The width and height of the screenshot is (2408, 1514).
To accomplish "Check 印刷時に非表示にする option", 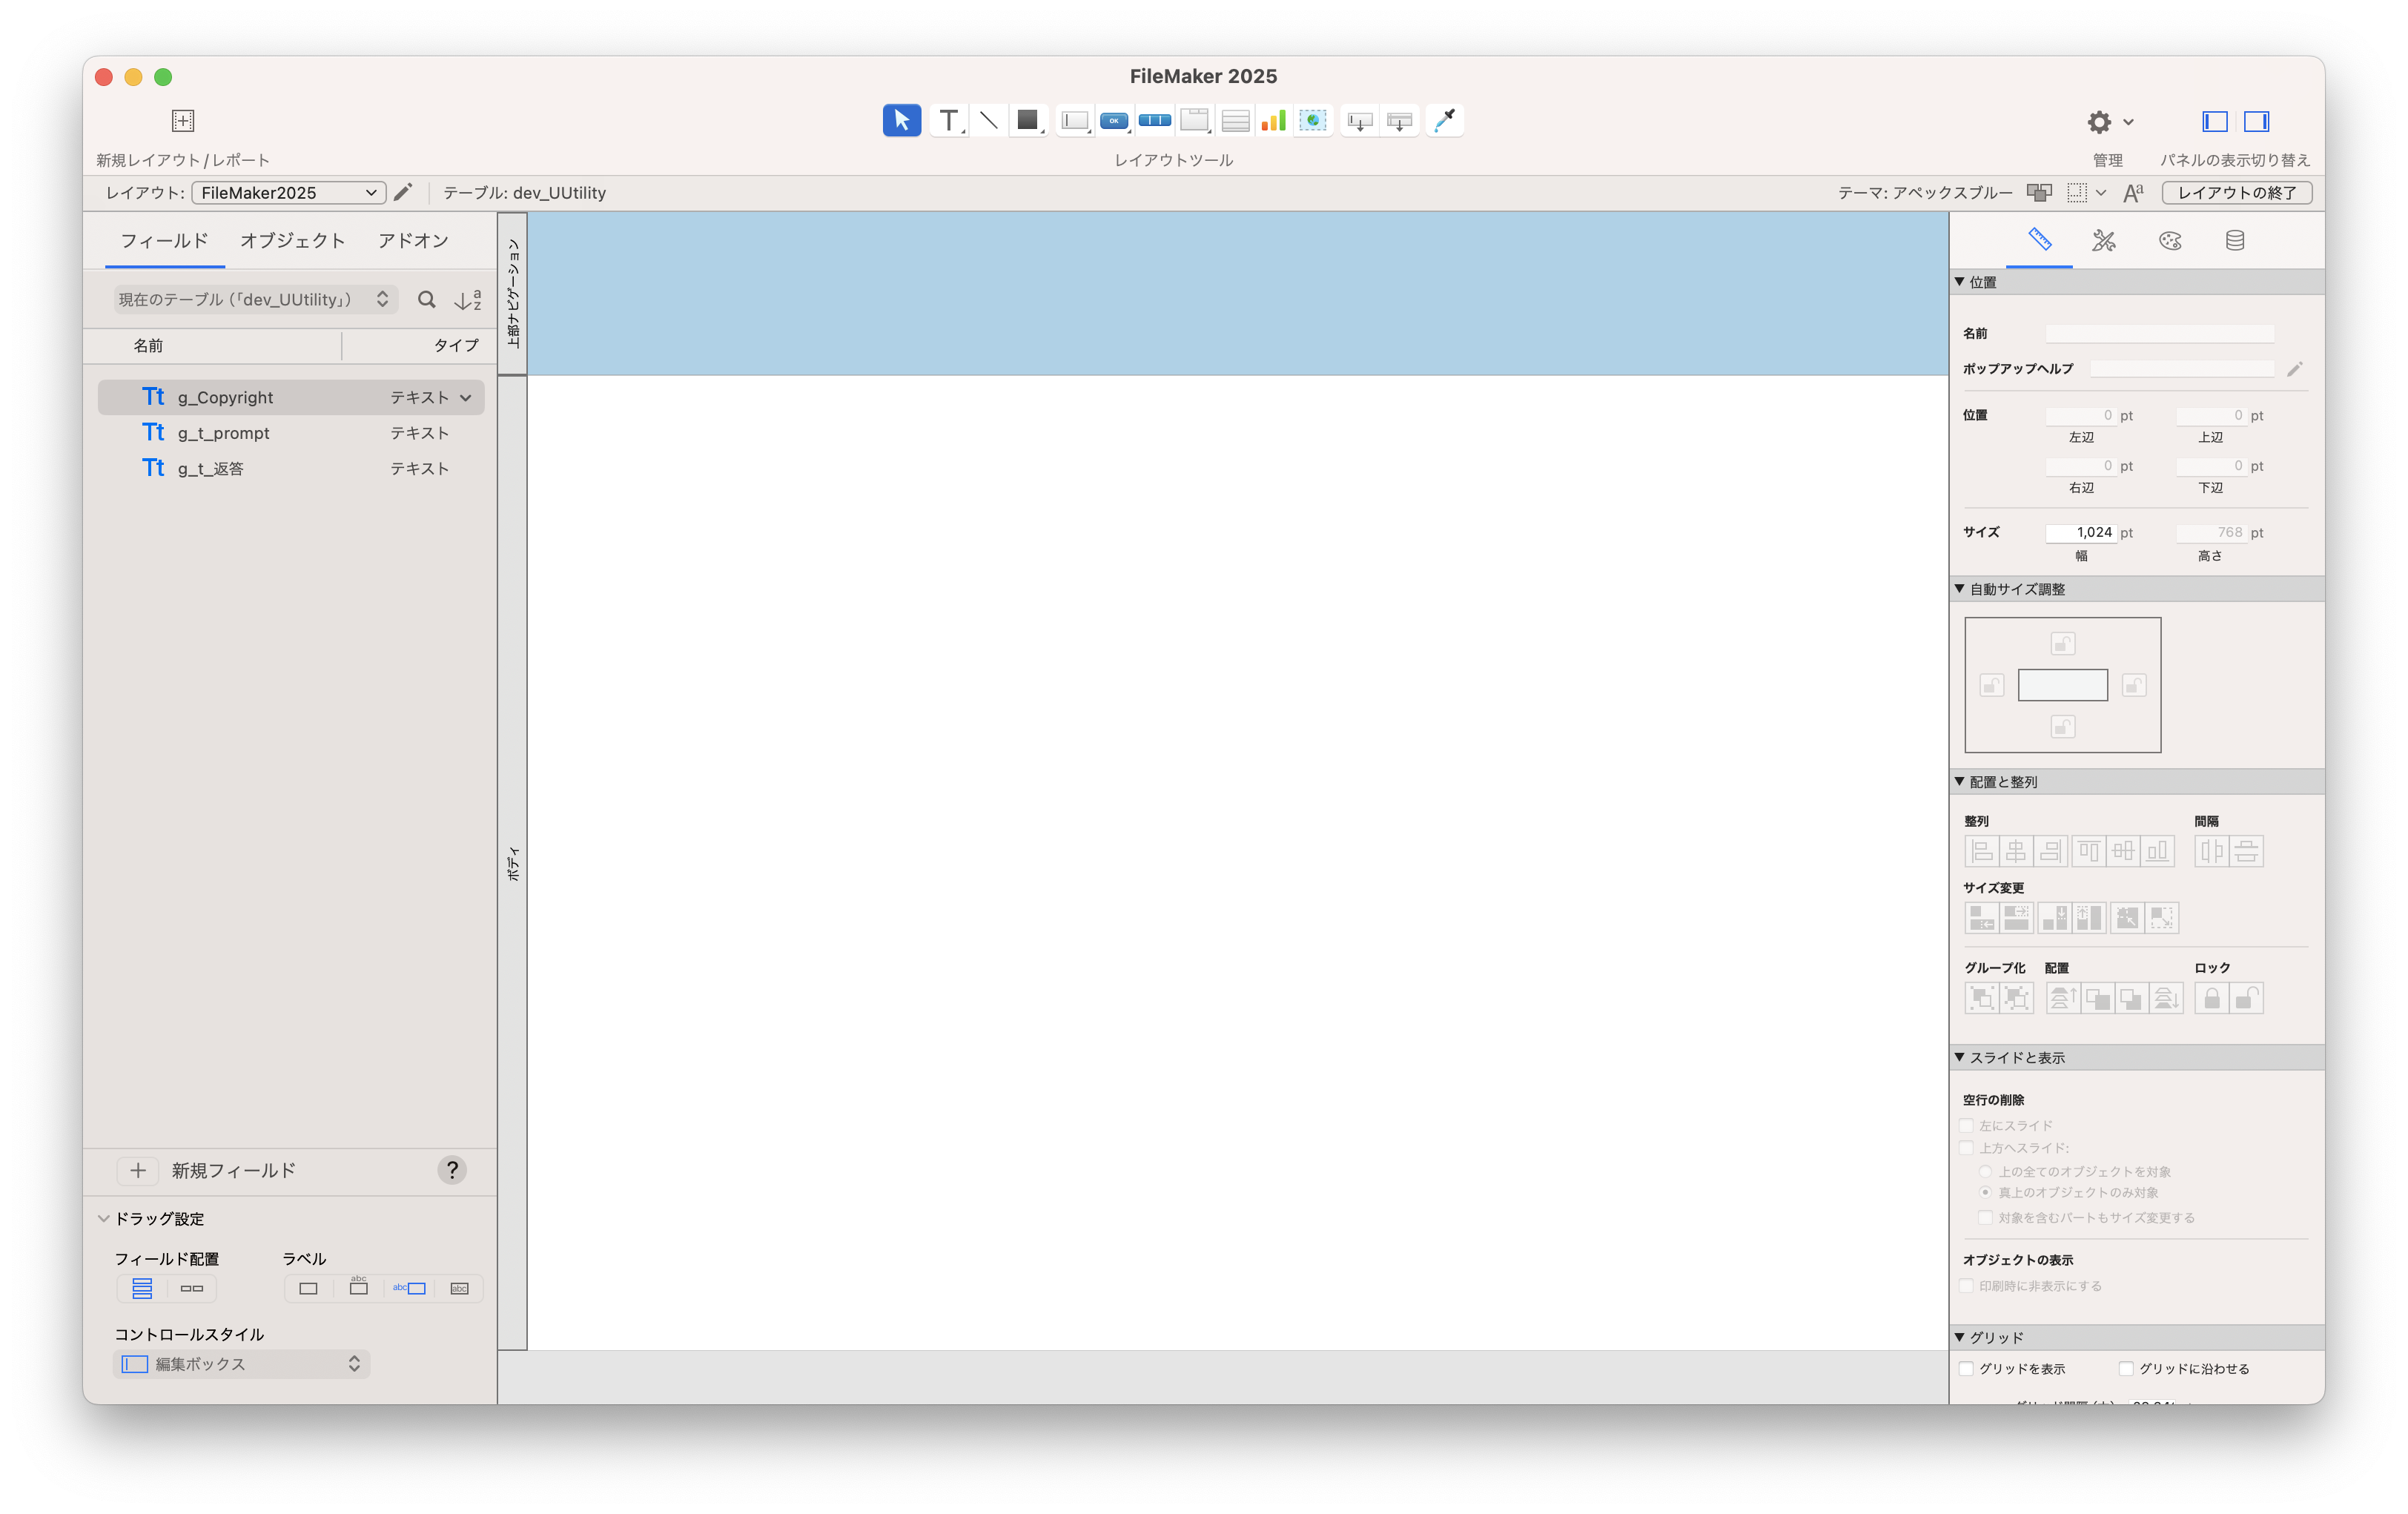I will pos(1966,1285).
